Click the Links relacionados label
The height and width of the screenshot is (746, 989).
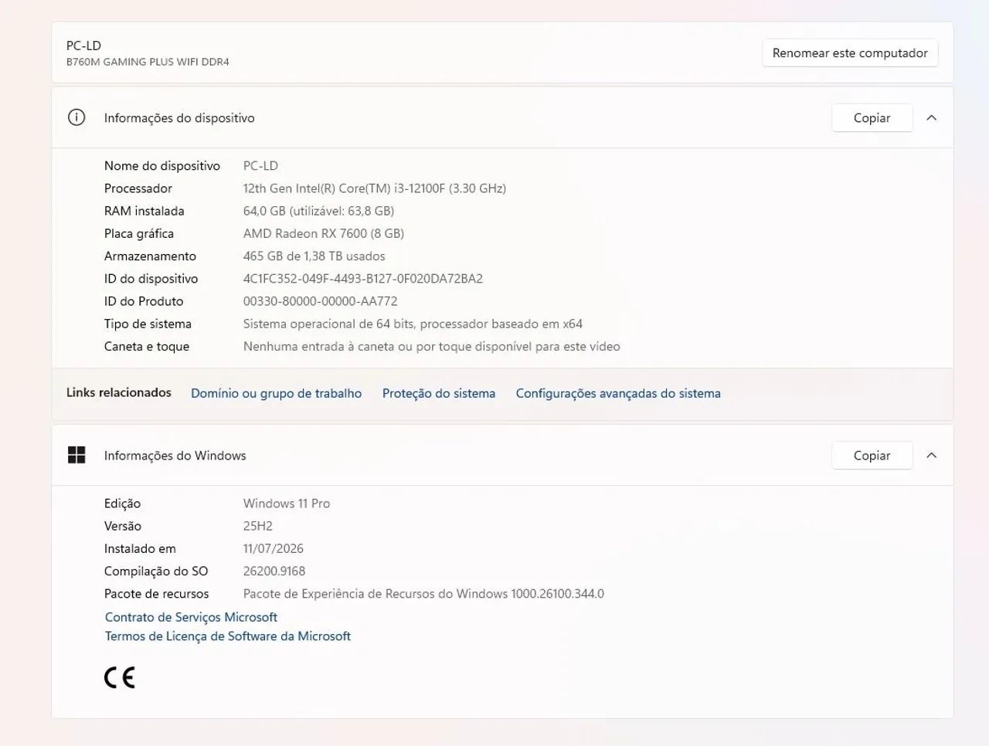[119, 392]
